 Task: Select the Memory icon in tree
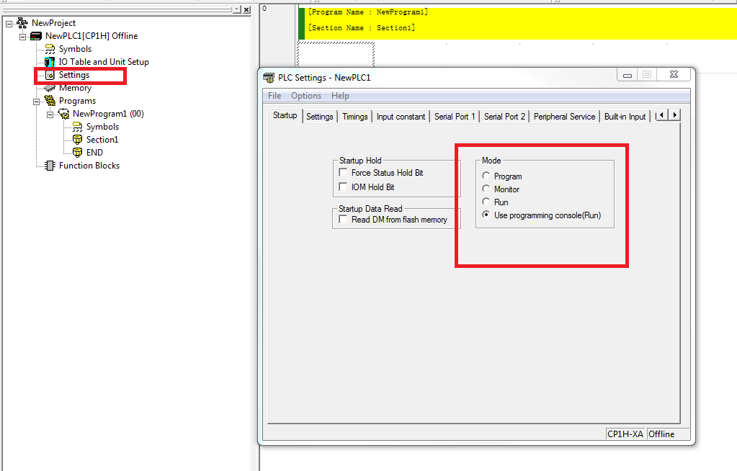click(x=50, y=88)
